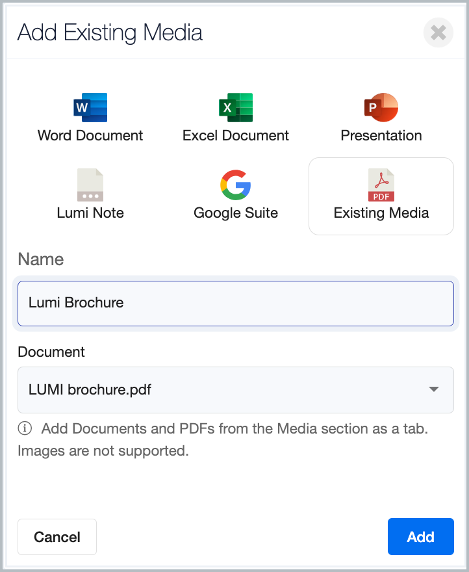
Task: Click the blue Add button
Action: [420, 536]
